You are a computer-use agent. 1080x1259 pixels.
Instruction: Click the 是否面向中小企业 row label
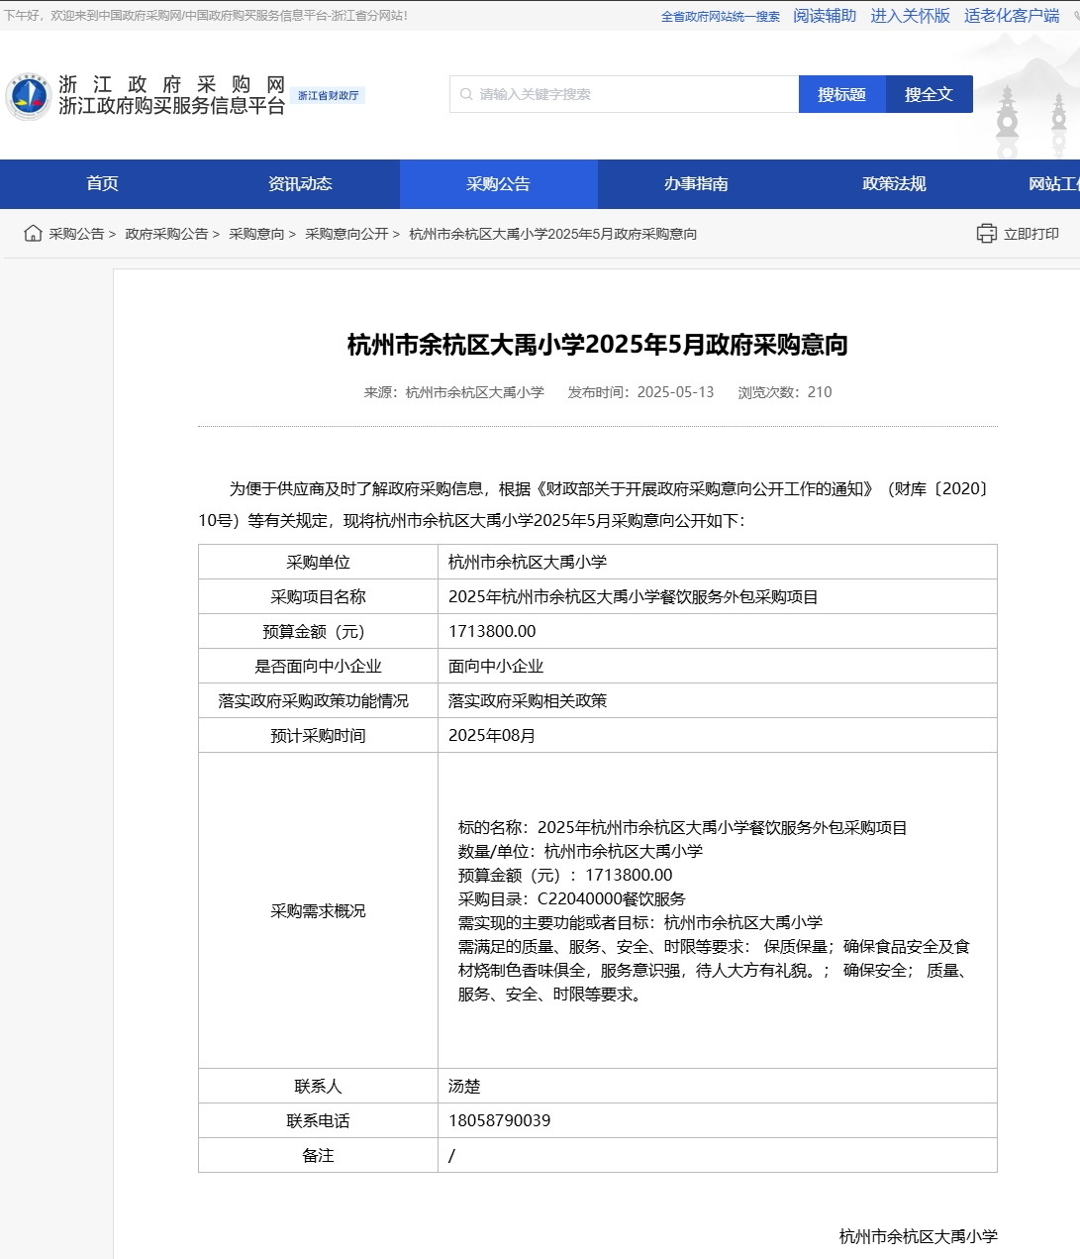(x=318, y=666)
